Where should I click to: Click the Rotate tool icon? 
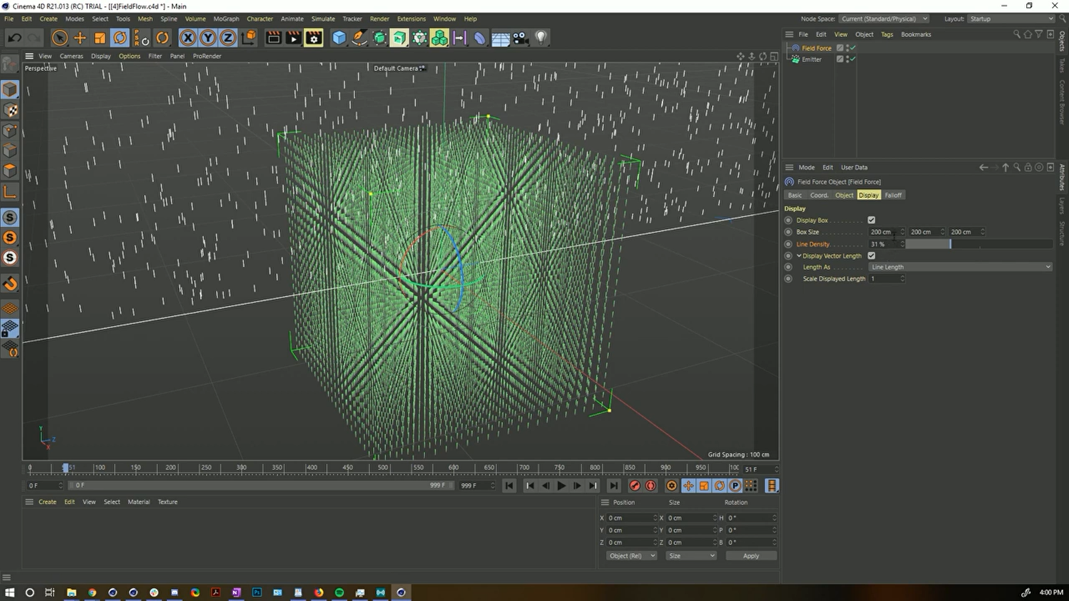(120, 37)
